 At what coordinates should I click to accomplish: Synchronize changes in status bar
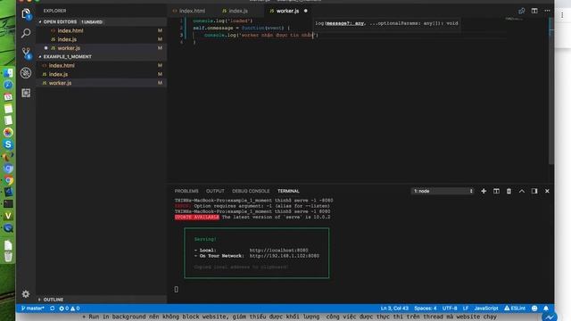click(52, 309)
